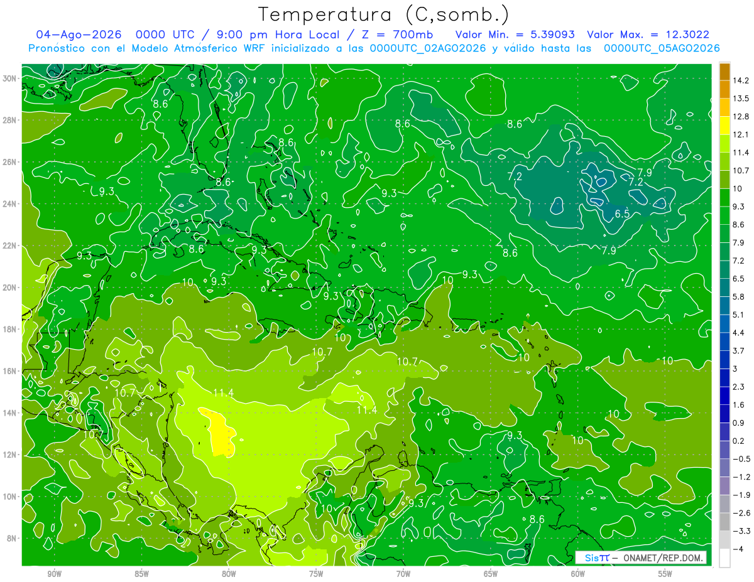Click the "90W" longitude axis label
This screenshot has height=582, width=754.
click(x=54, y=574)
